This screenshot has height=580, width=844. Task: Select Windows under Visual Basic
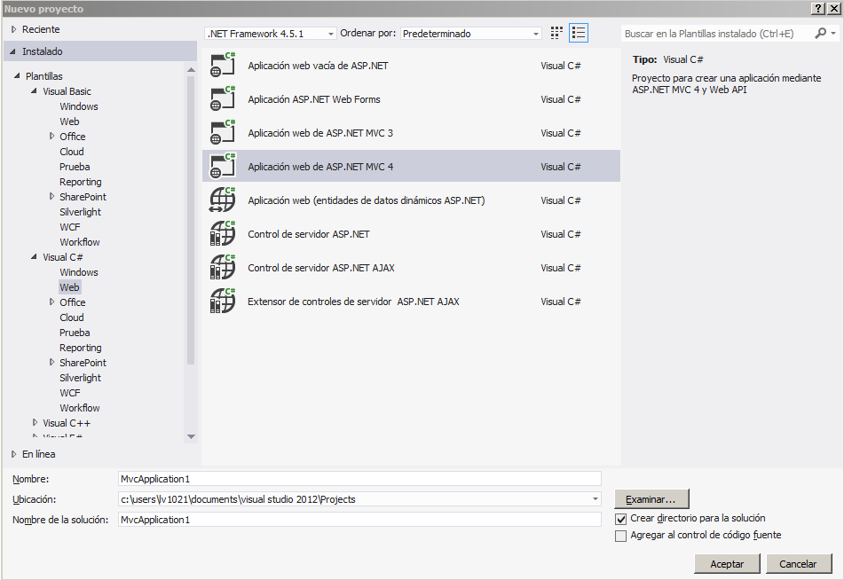(79, 106)
